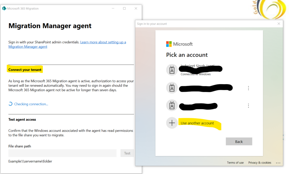Viewport: 289px width, 174px height.
Task: Click the File share path input field
Action: click(62, 153)
